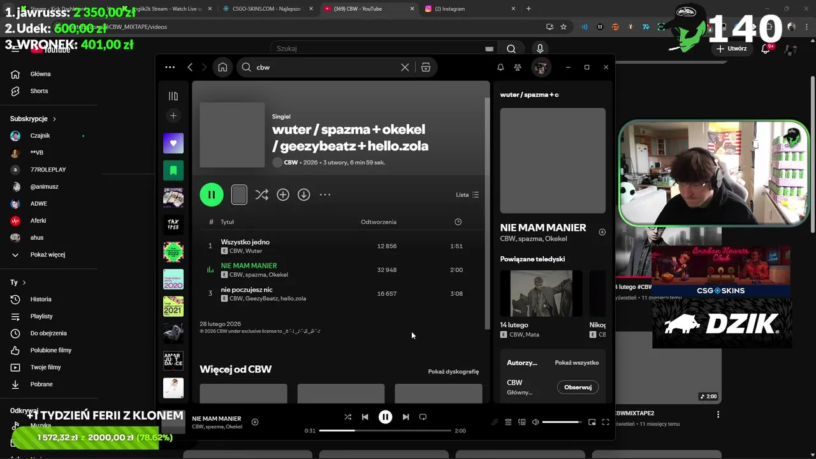Screen dimensions: 816x459
Task: Open Czajnik channel subscription
Action: tap(40, 136)
